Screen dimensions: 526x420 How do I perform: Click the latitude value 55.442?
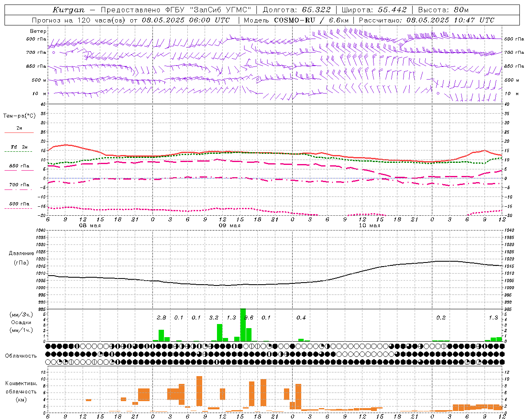[392, 10]
